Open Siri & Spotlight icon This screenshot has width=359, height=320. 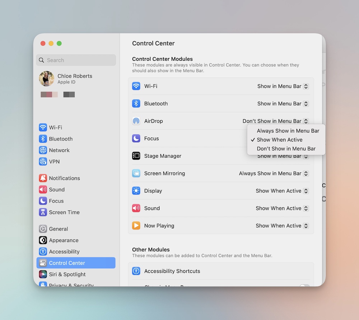pyautogui.click(x=43, y=274)
